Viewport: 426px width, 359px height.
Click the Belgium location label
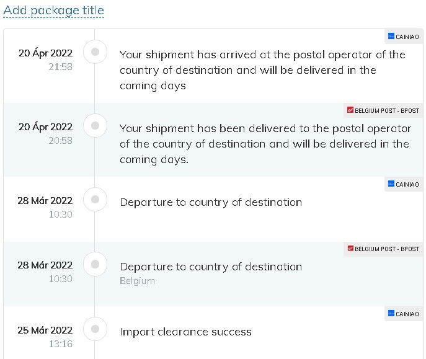click(x=137, y=281)
